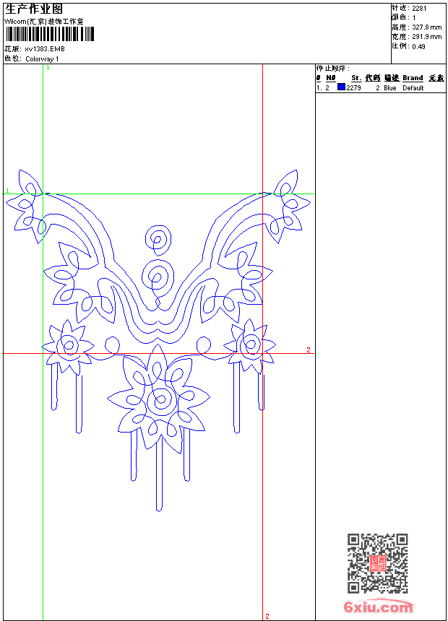Click the red marker 2 beside the horizontal line
448x621 pixels.
[x=309, y=349]
